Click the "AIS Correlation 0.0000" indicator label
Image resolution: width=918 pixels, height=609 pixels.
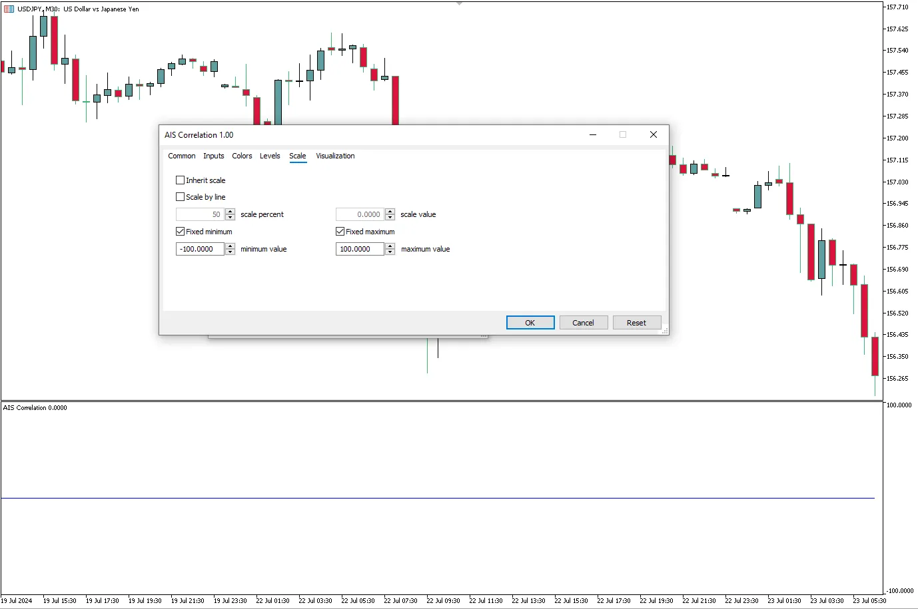(35, 408)
